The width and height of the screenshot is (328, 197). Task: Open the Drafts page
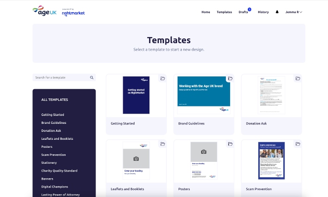[x=243, y=12]
